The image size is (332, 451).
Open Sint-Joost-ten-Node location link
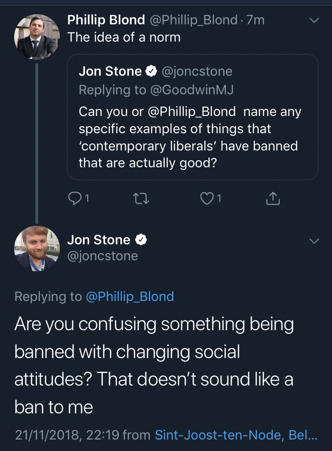point(236,436)
